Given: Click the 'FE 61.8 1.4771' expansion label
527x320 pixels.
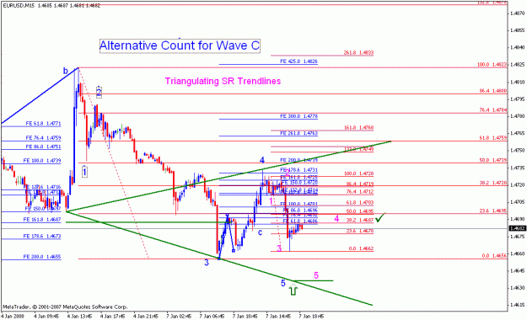Looking at the screenshot, I should (43, 124).
